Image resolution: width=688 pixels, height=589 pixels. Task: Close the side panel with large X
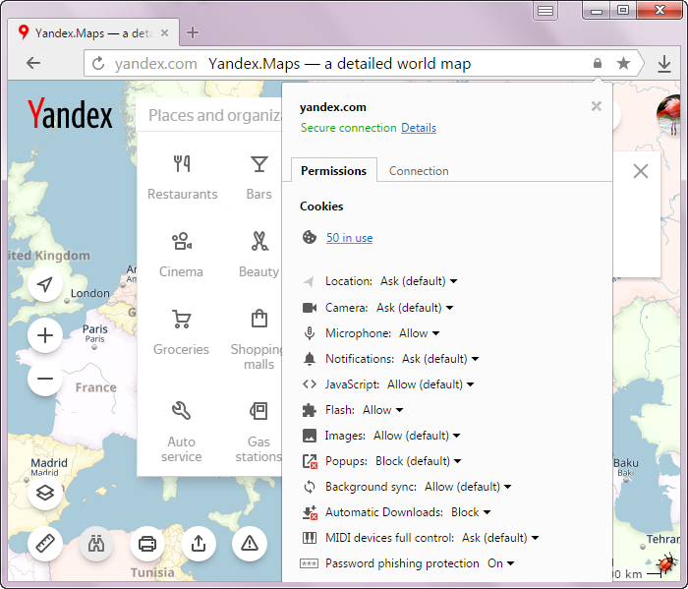point(641,171)
